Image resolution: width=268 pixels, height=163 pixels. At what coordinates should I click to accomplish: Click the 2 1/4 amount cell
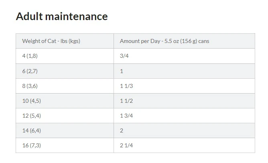184,145
